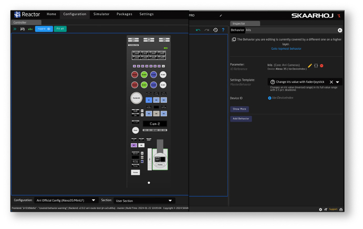
Task: Click the first-row green knob on the controller
Action: pyautogui.click(x=144, y=74)
